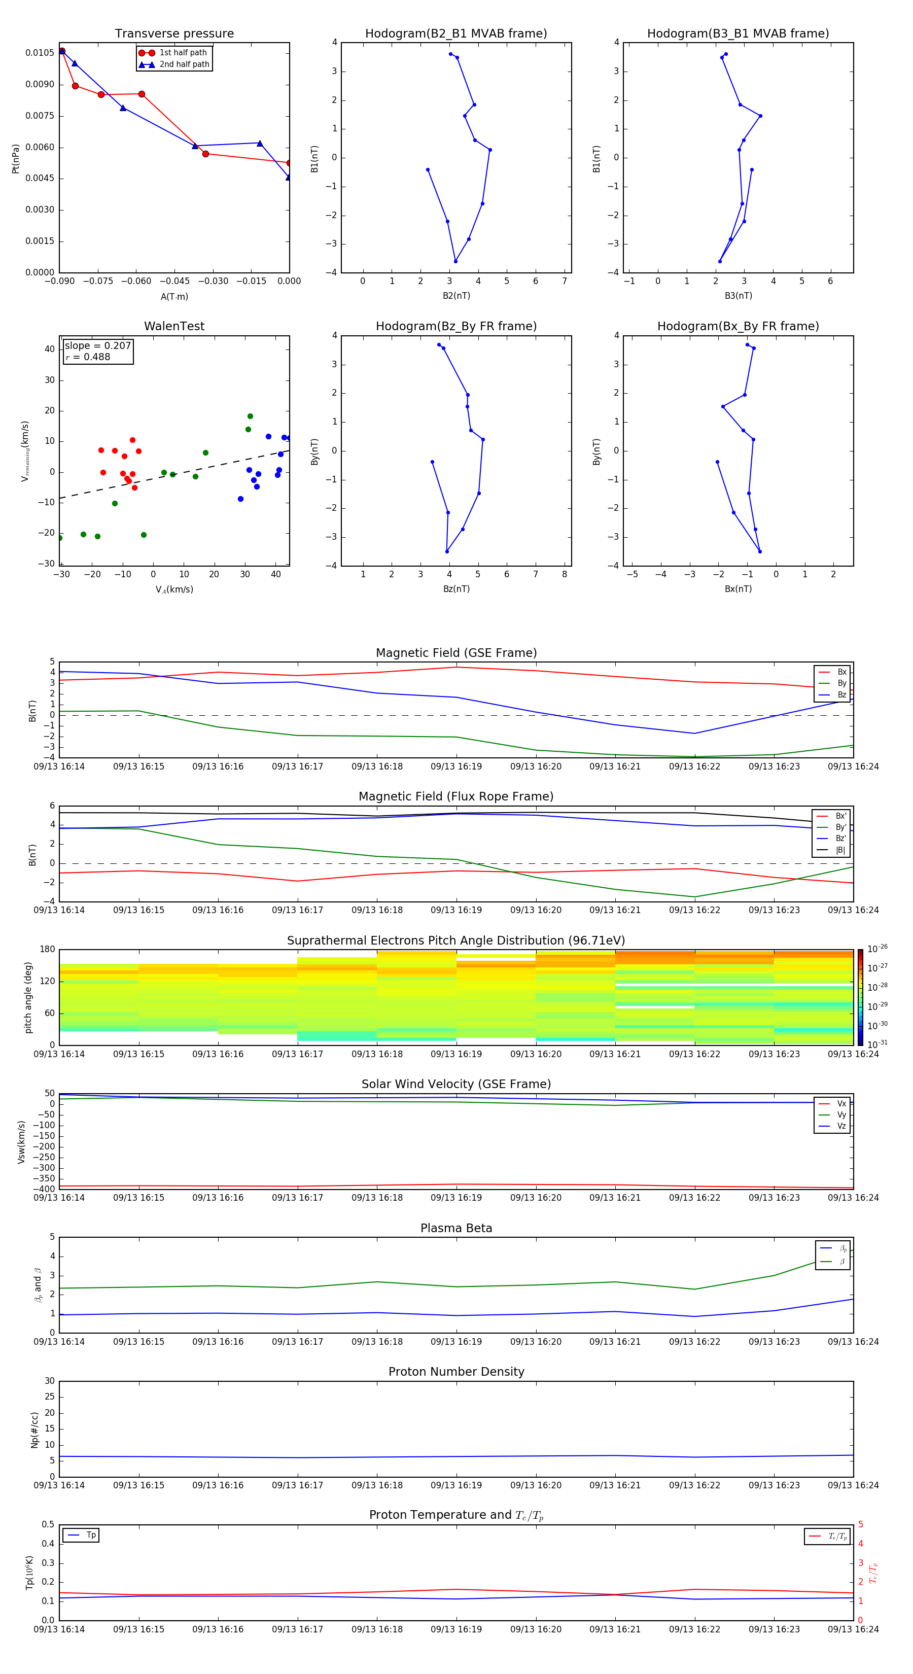Image resolution: width=913 pixels, height=1674 pixels.
Task: Click the '180' pitch angle tick label
Action: [48, 950]
